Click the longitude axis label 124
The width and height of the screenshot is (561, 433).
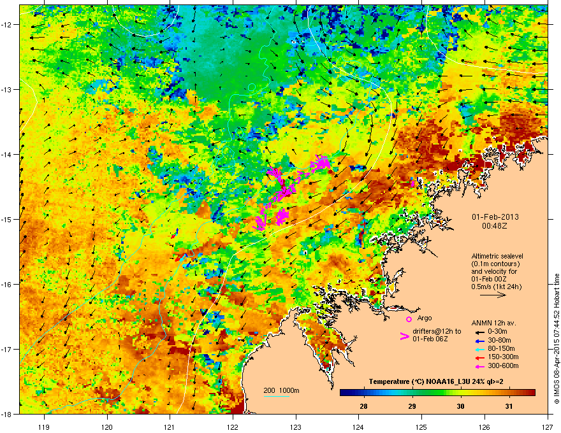tap(358, 427)
